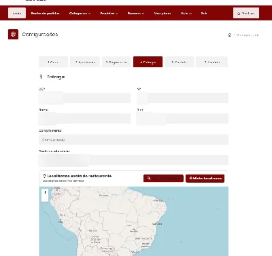Click the Ver loja button

pos(246,13)
